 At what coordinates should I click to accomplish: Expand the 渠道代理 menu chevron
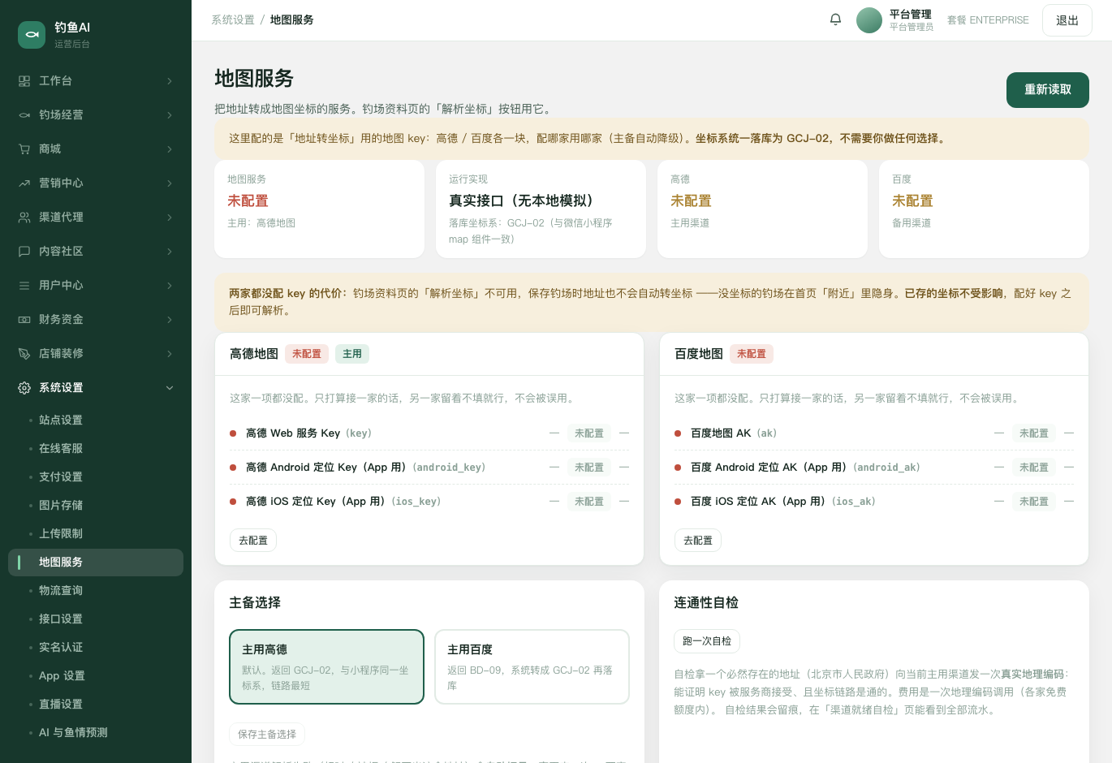170,218
